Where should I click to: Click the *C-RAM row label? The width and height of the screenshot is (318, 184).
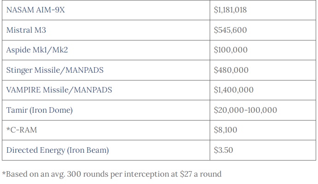click(x=22, y=130)
